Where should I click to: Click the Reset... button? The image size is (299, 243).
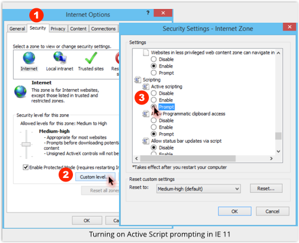pos(266,189)
